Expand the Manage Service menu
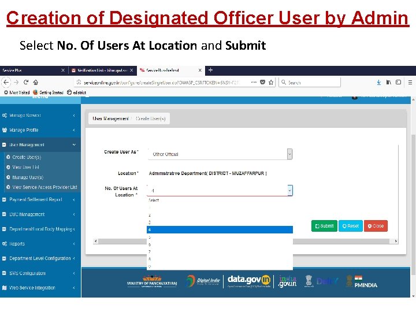This screenshot has height=312, width=416. pos(40,115)
